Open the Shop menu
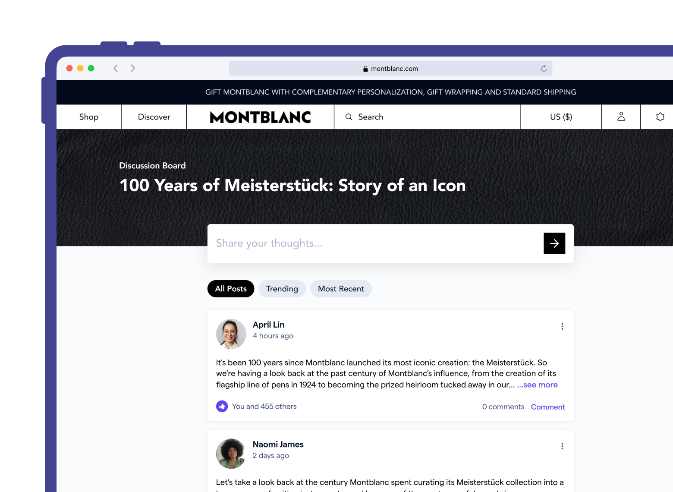Image resolution: width=673 pixels, height=492 pixels. (x=89, y=117)
